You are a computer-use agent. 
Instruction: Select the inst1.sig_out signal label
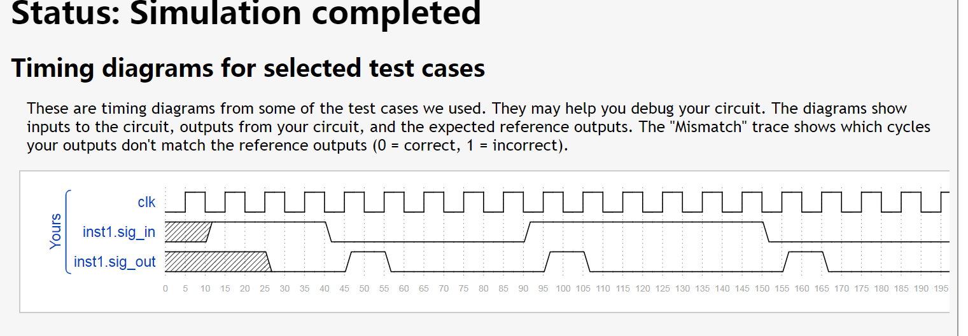(x=115, y=261)
